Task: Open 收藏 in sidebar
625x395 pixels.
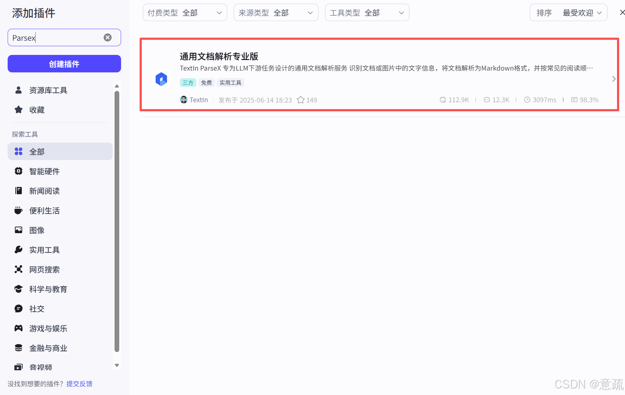Action: pos(60,109)
